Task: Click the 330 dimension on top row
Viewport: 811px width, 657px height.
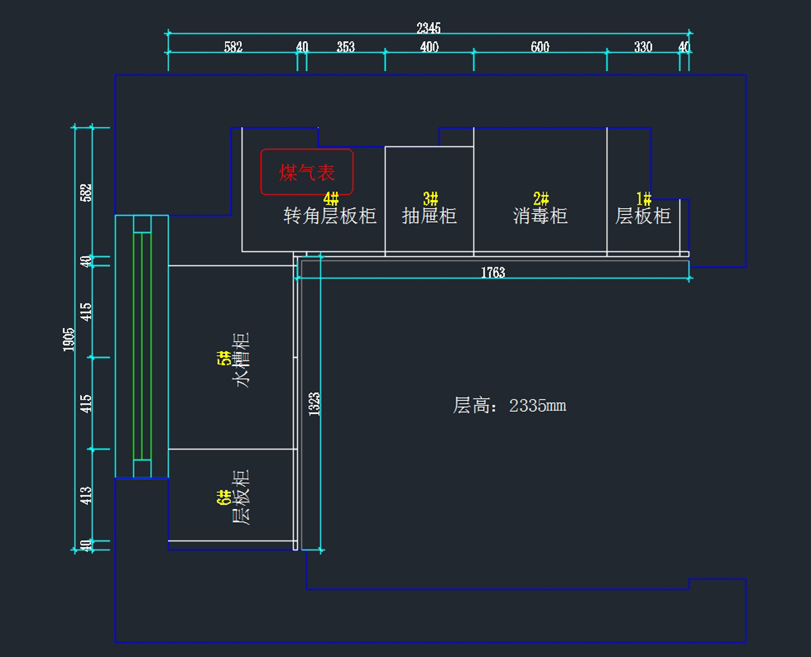Action: click(x=643, y=47)
